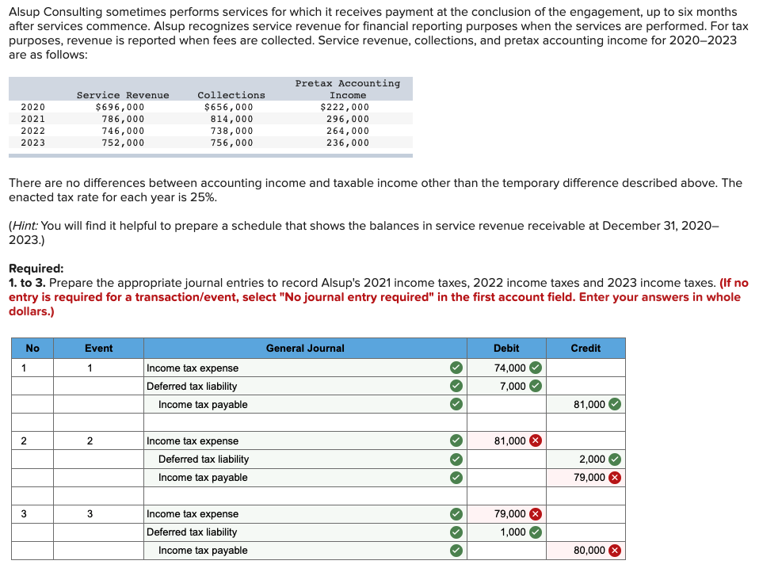
Task: Click green check icon beside 1,000 debit
Action: pyautogui.click(x=535, y=532)
